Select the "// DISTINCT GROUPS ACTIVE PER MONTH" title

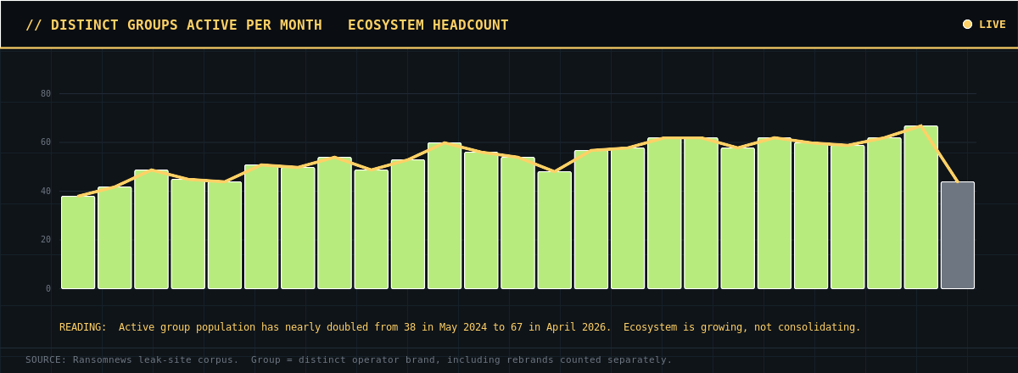pos(174,25)
